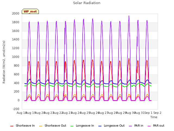Click the 400 y-axis tick label
The height and width of the screenshot is (131, 174).
(17, 83)
